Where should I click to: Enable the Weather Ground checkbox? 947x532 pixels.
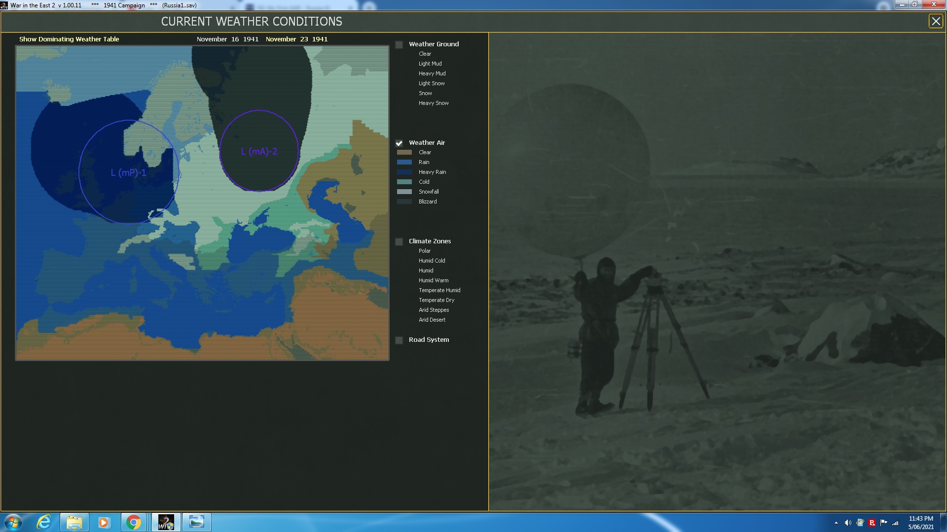pos(399,45)
